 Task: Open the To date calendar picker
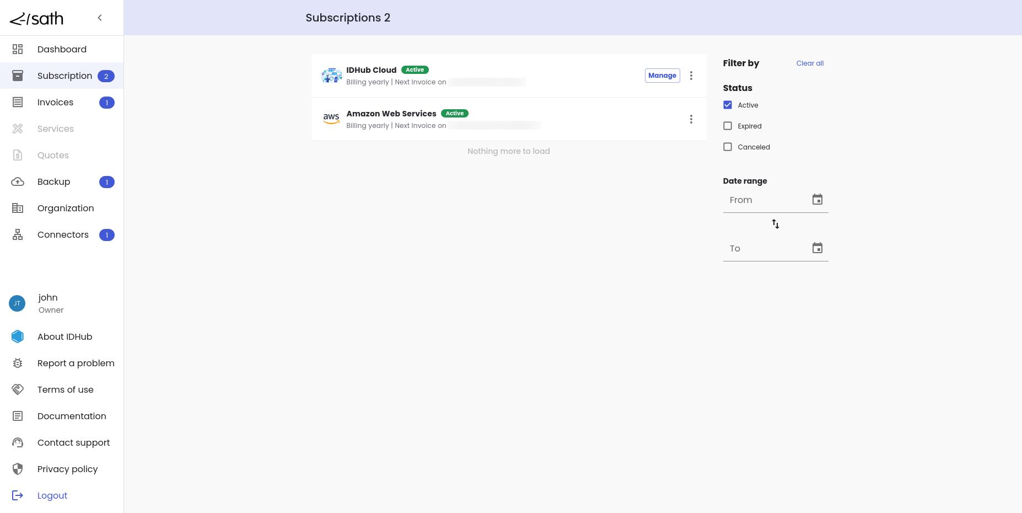(x=817, y=248)
